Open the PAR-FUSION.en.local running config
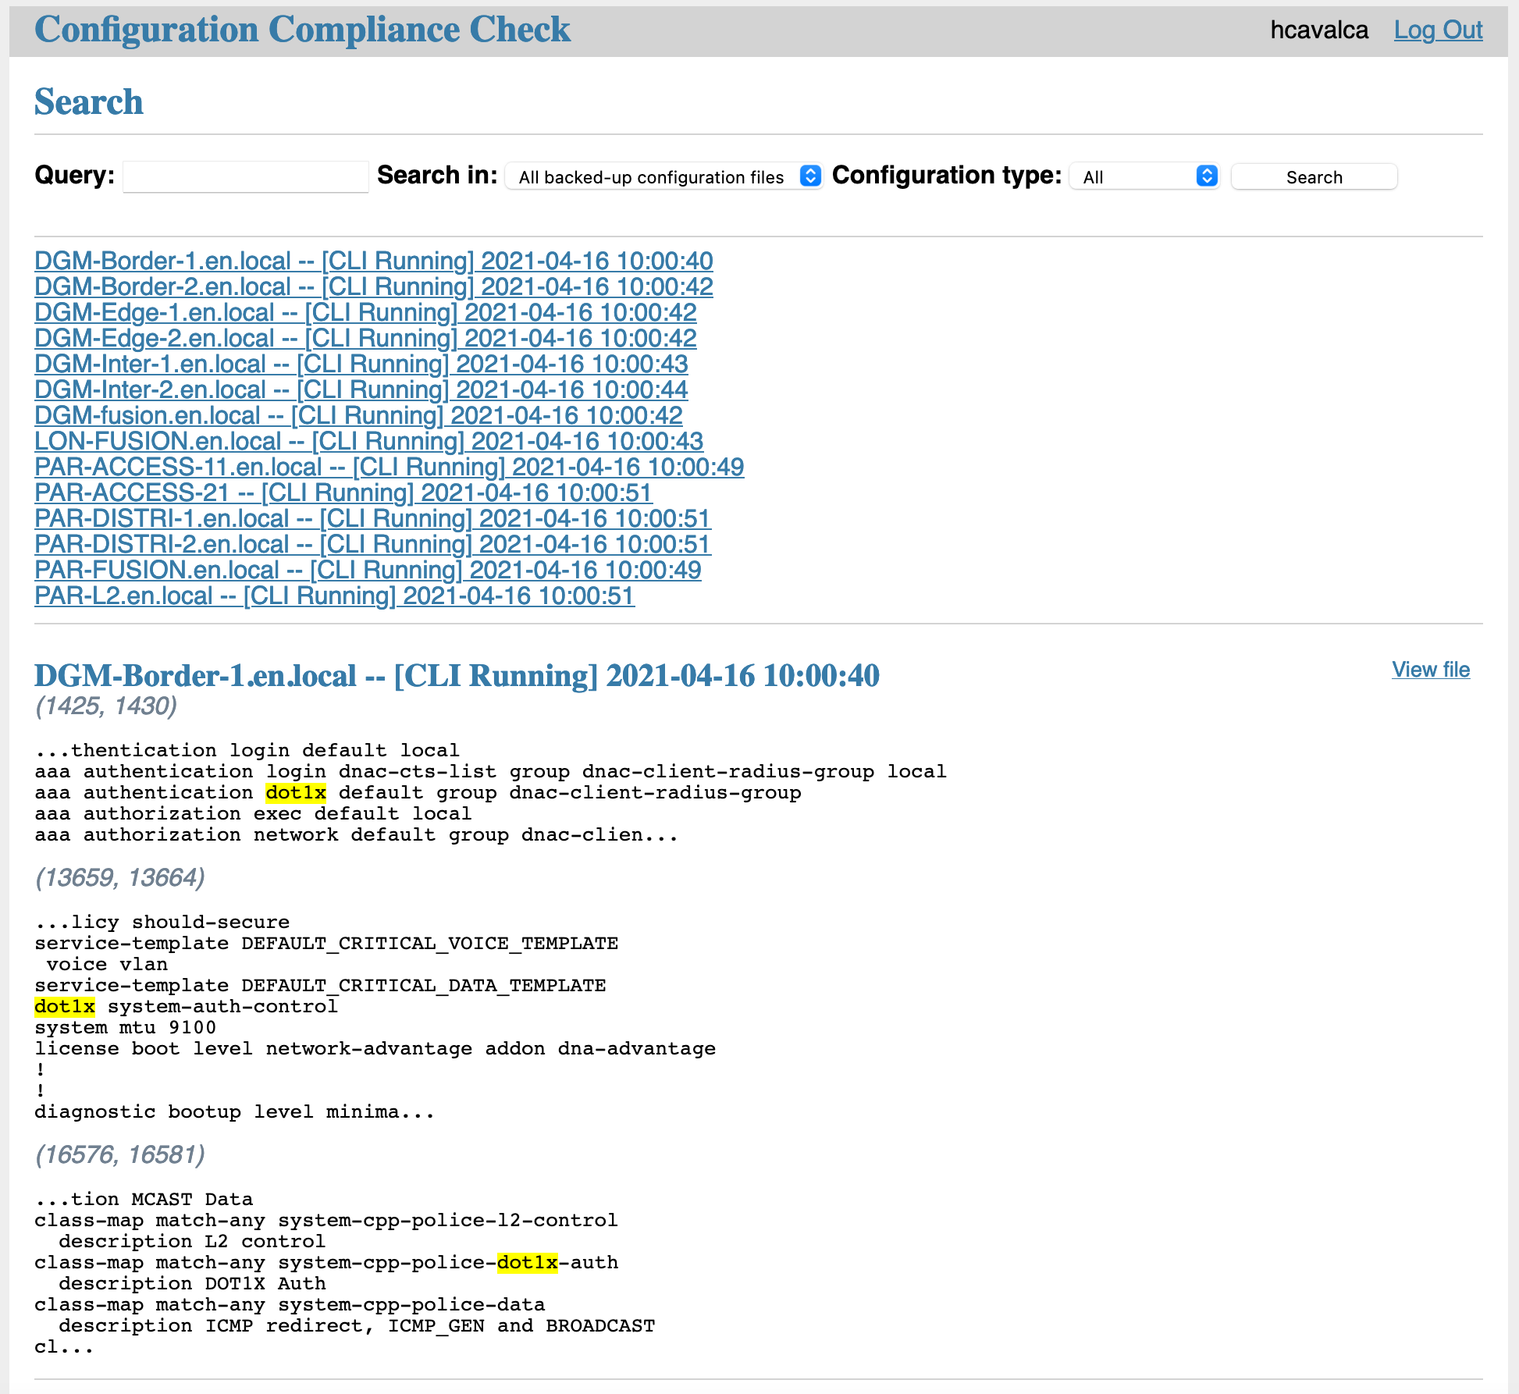This screenshot has height=1394, width=1519. pyautogui.click(x=368, y=570)
